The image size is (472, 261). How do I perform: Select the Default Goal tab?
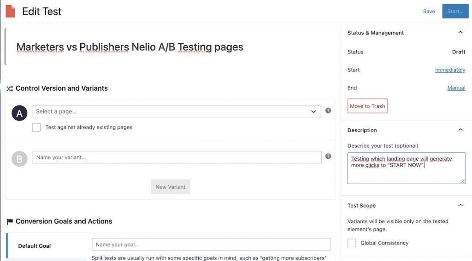pos(47,246)
